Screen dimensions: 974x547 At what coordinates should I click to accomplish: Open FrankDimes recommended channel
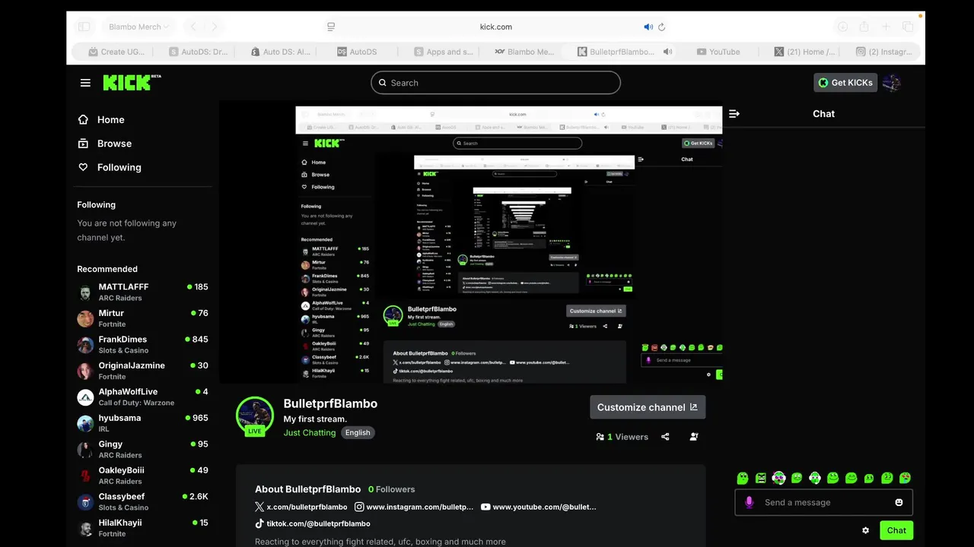pos(142,344)
